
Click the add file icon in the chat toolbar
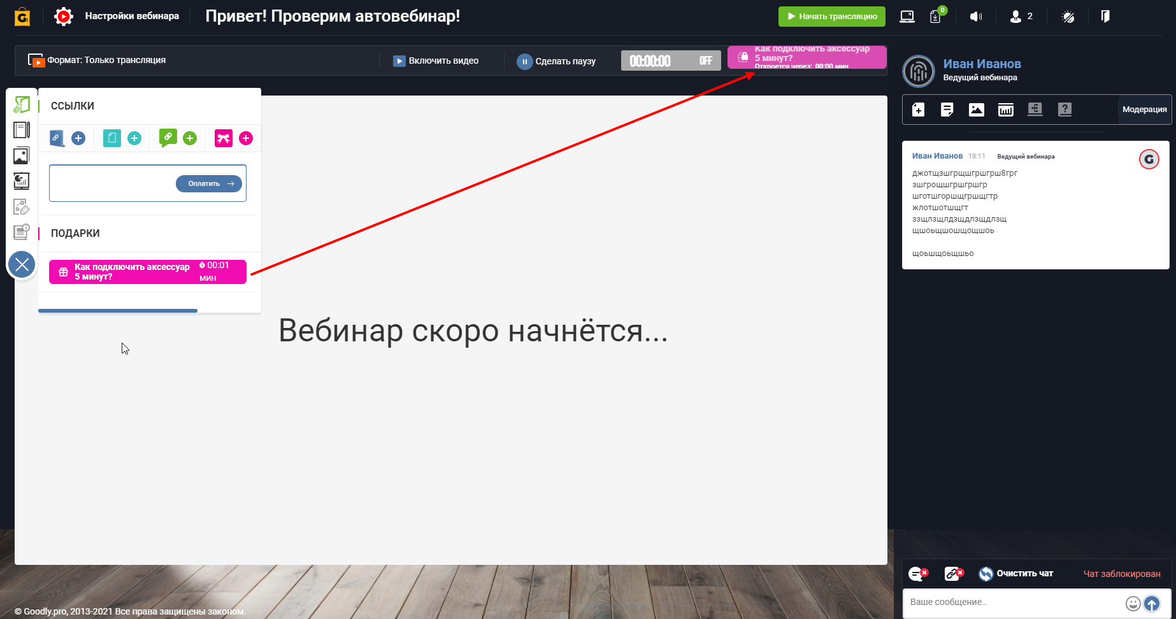tap(918, 110)
